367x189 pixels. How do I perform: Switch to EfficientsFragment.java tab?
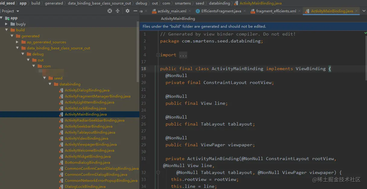click(221, 11)
